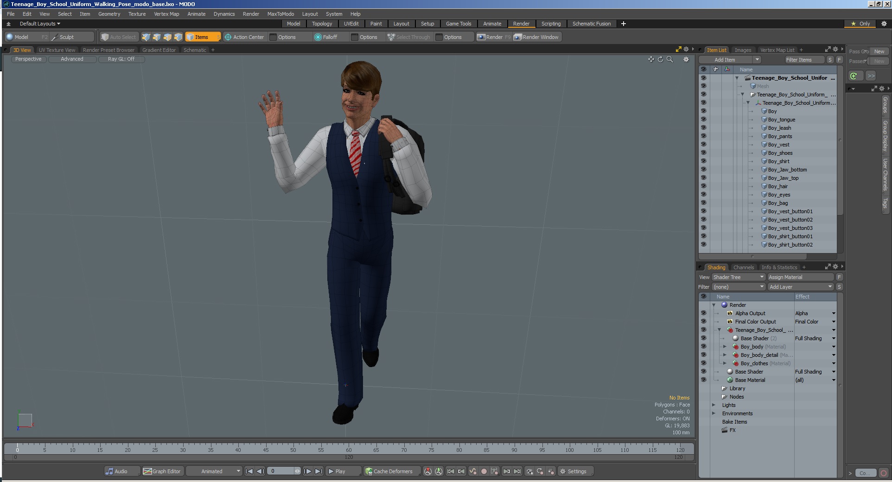
Task: Switch to Channels tab
Action: point(744,267)
